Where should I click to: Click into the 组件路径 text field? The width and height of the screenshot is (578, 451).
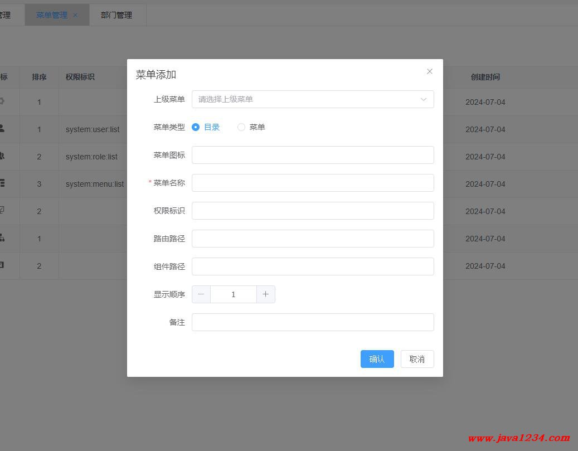tap(312, 266)
